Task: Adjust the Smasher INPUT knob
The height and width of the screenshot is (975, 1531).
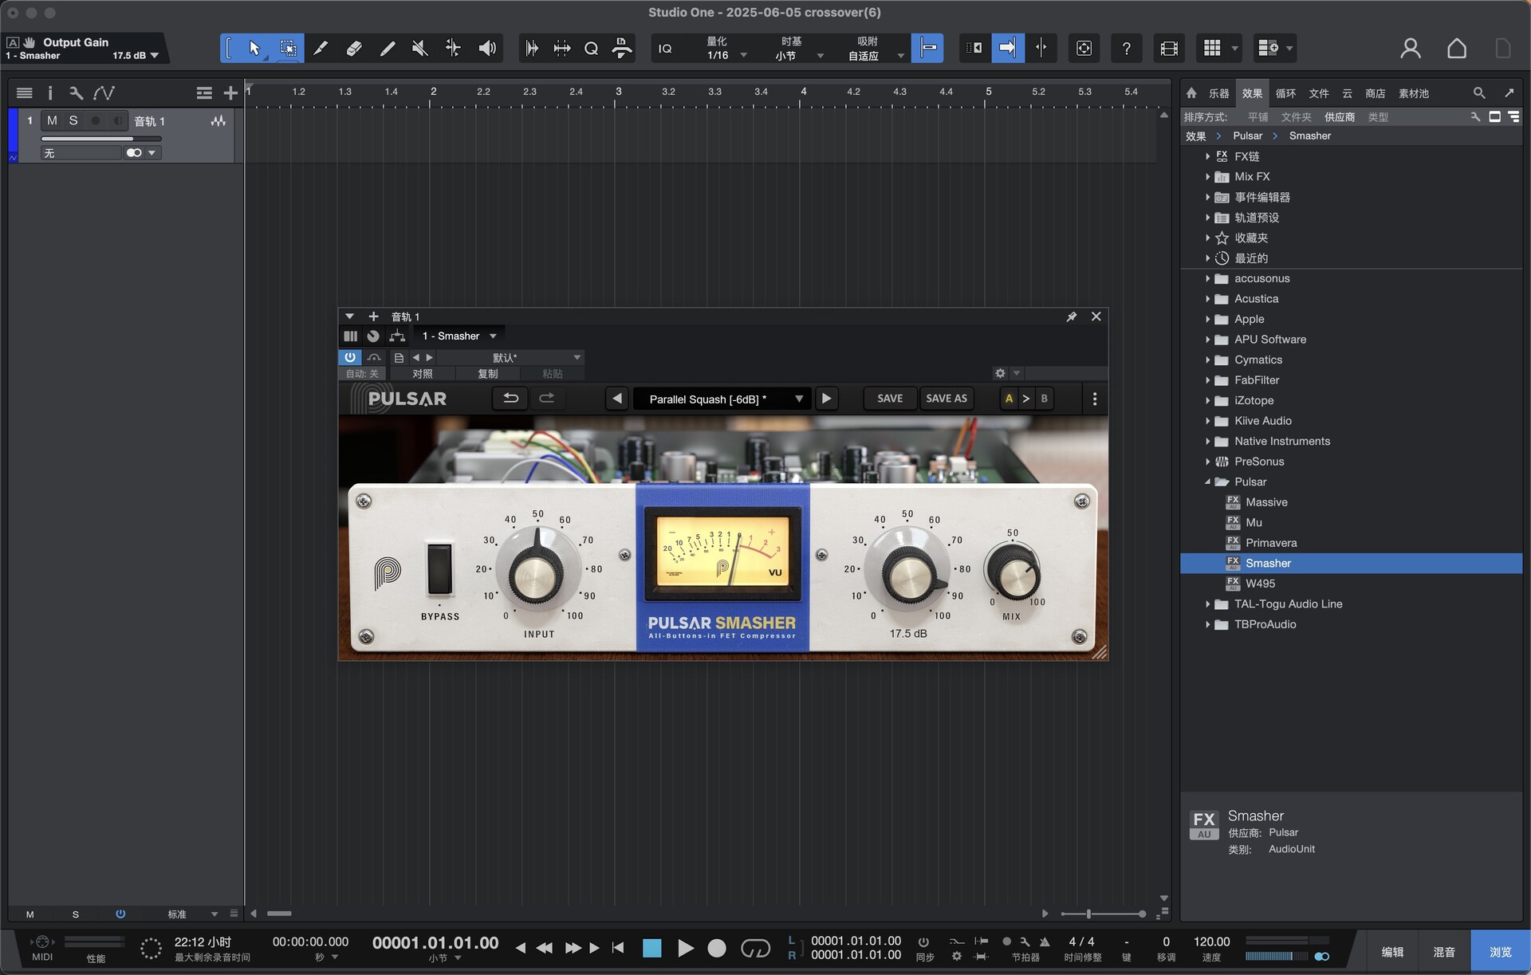Action: point(536,573)
